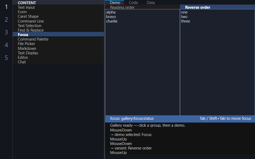Image resolution: width=255 pixels, height=159 pixels.
Task: Open the Command Line demo
Action: [58, 21]
